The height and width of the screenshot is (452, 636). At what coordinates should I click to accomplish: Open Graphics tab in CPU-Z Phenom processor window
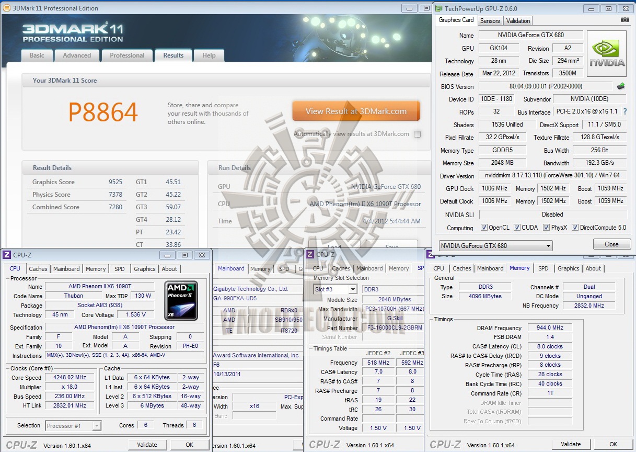145,269
